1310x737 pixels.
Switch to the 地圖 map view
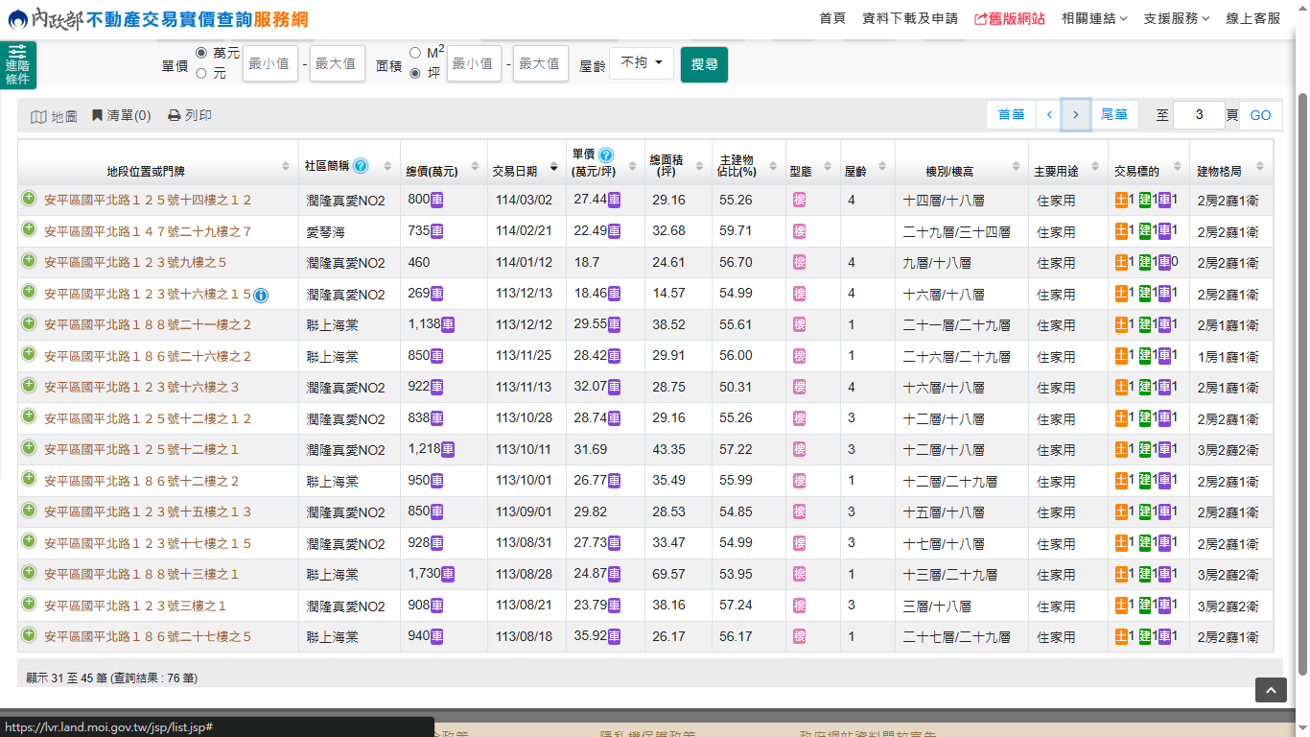pyautogui.click(x=54, y=116)
